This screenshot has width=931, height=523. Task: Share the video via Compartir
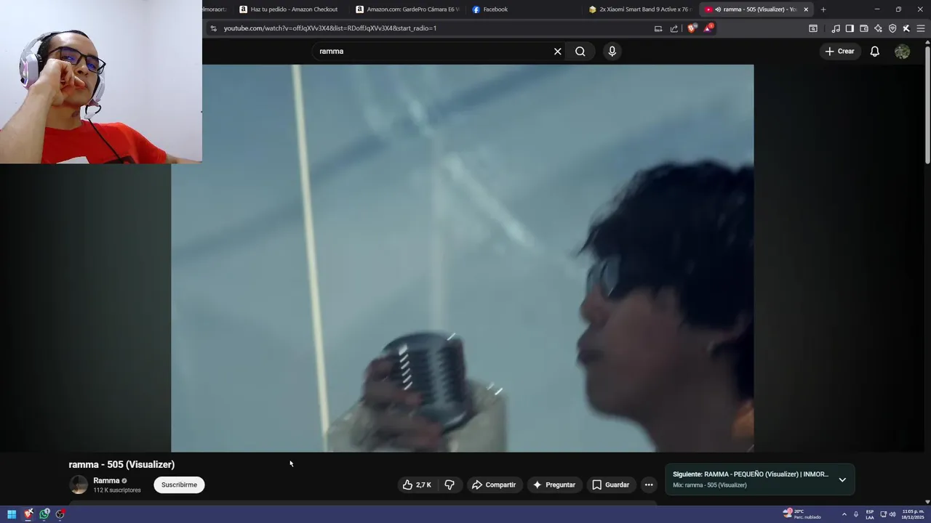(495, 485)
